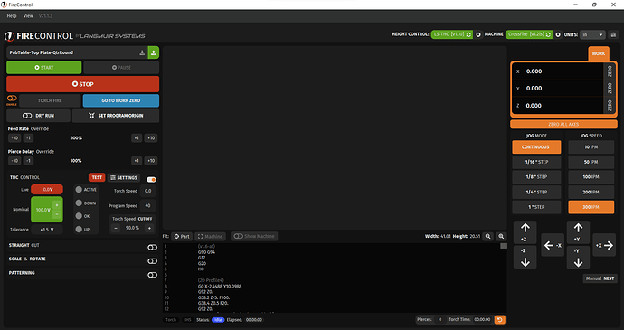Enable the Patterning toggle
The image size is (624, 330).
click(153, 275)
